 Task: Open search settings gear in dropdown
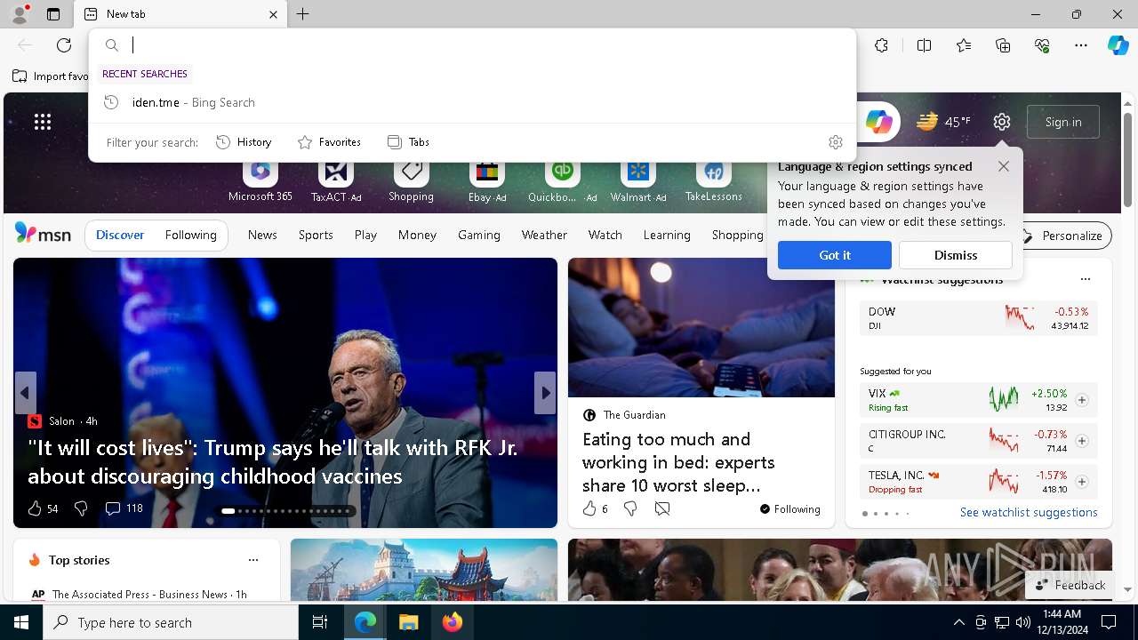point(835,142)
